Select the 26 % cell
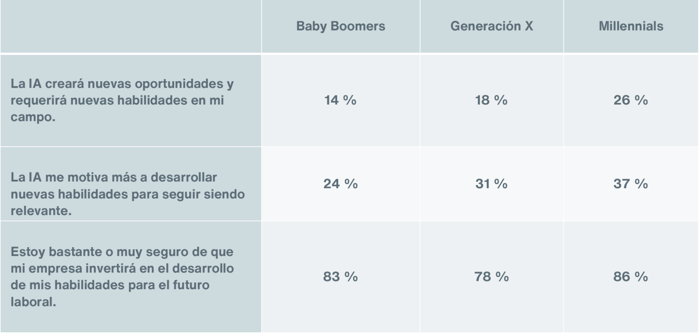The width and height of the screenshot is (699, 333). 631,100
